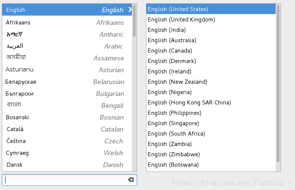This screenshot has height=190, width=295.
Task: Select English (South Africa) locale
Action: tap(211, 134)
